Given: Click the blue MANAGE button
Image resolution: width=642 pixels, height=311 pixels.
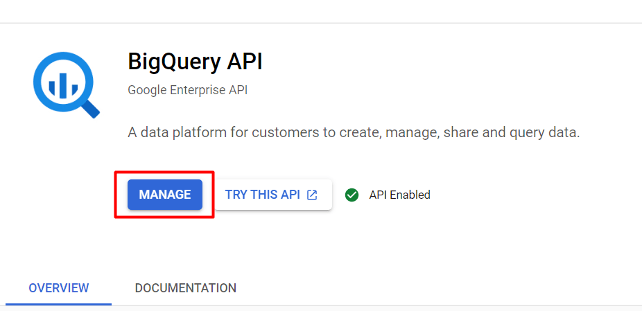Looking at the screenshot, I should [x=164, y=195].
